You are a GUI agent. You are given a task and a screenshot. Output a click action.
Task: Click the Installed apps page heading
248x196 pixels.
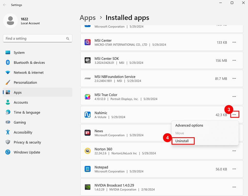[127, 18]
